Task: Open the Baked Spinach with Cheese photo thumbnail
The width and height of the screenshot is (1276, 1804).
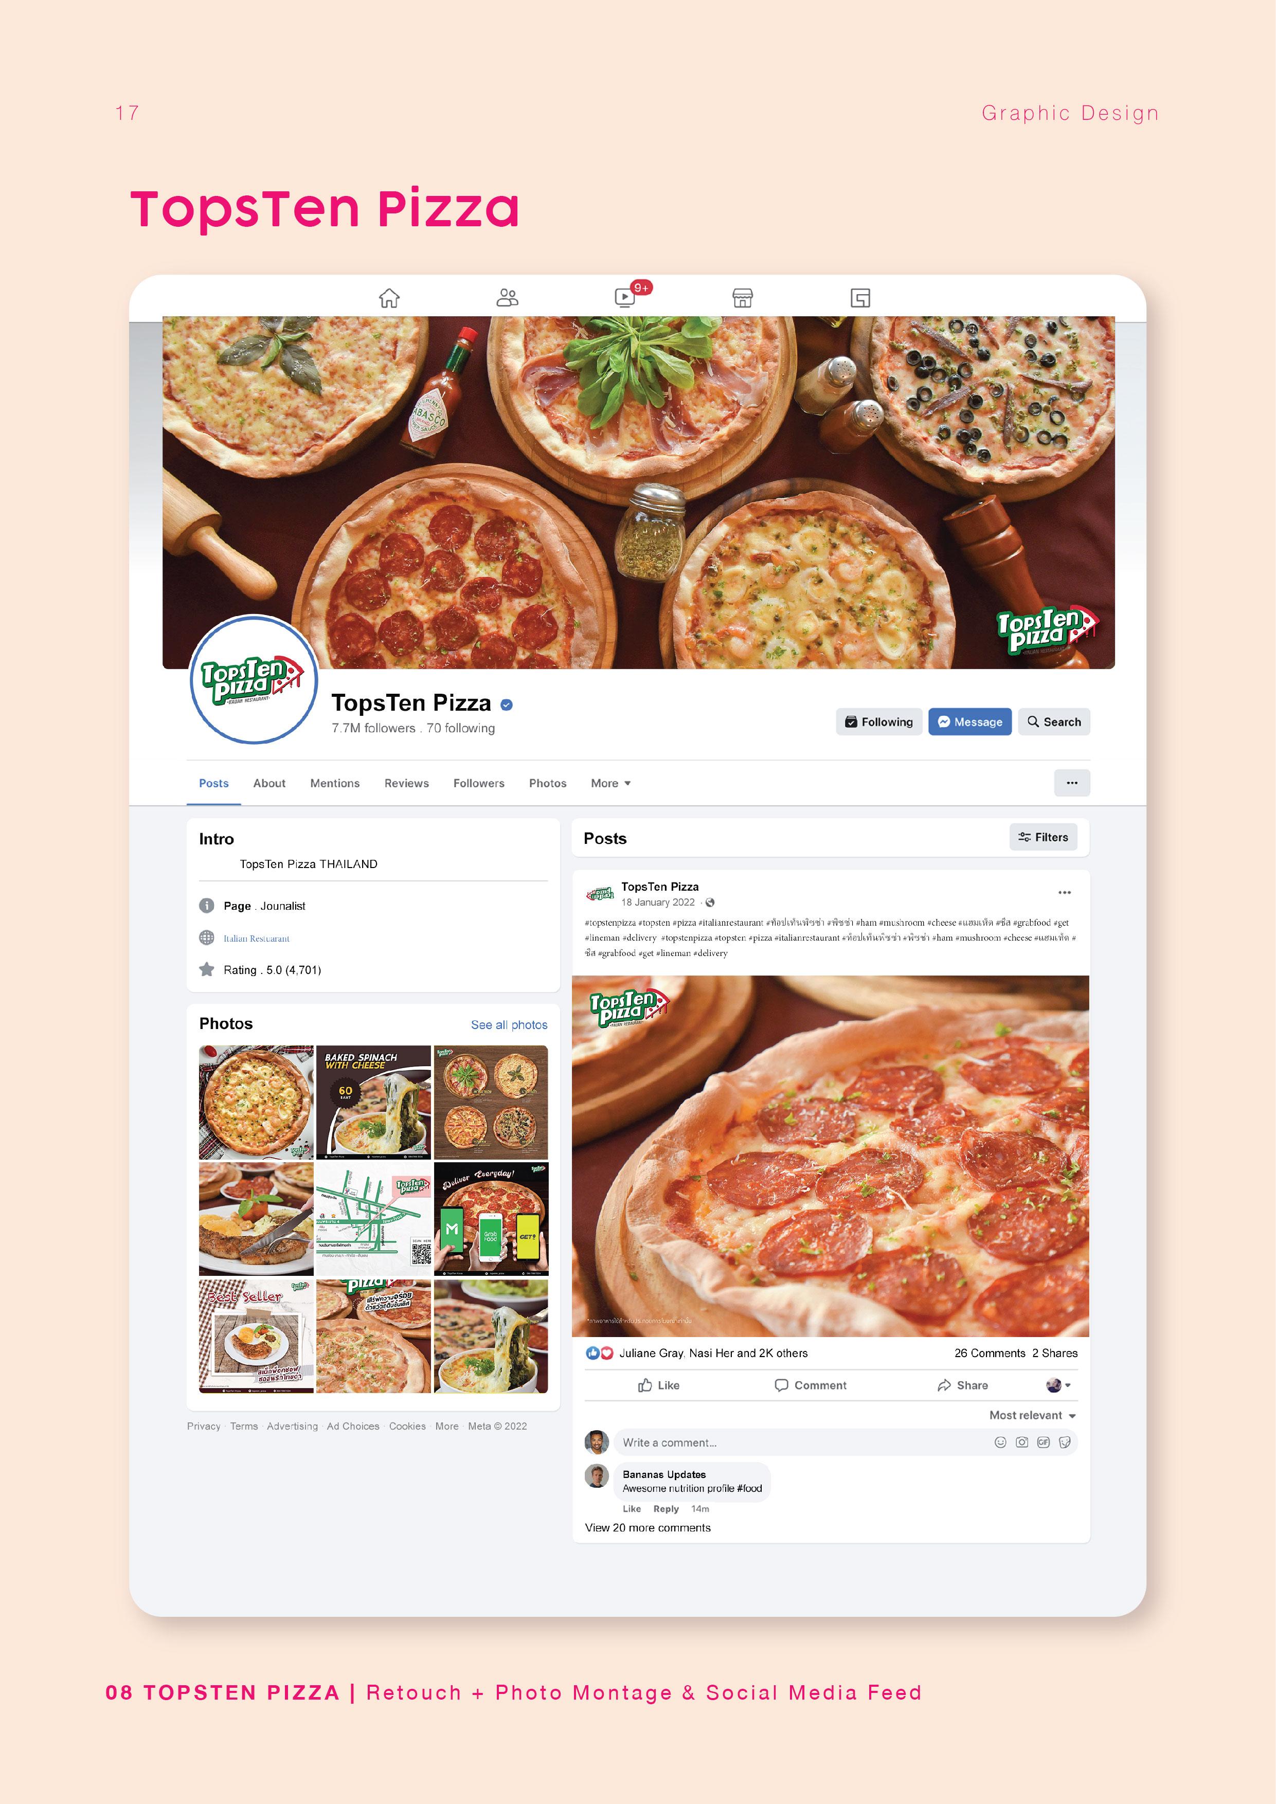Action: pyautogui.click(x=373, y=1102)
